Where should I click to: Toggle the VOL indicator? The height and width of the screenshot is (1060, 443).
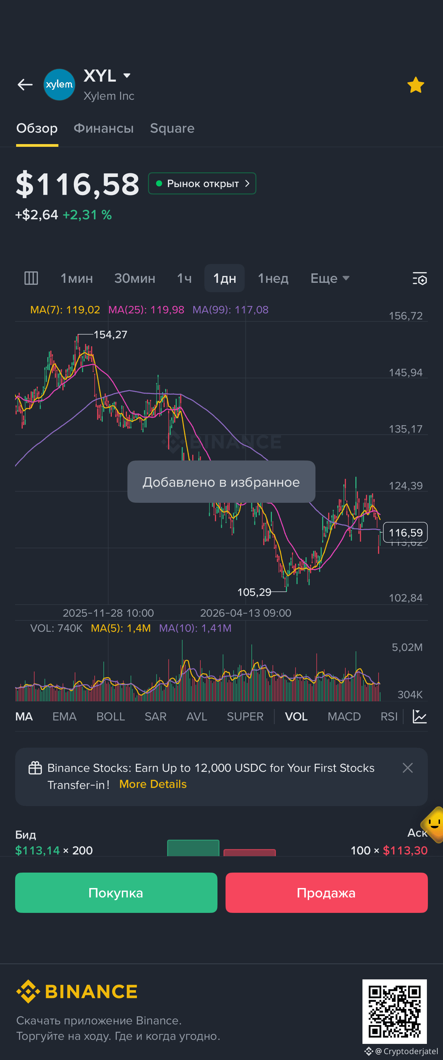click(x=296, y=716)
